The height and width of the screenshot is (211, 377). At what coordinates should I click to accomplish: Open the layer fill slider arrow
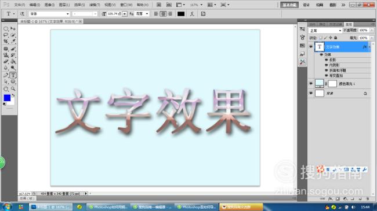[372, 38]
